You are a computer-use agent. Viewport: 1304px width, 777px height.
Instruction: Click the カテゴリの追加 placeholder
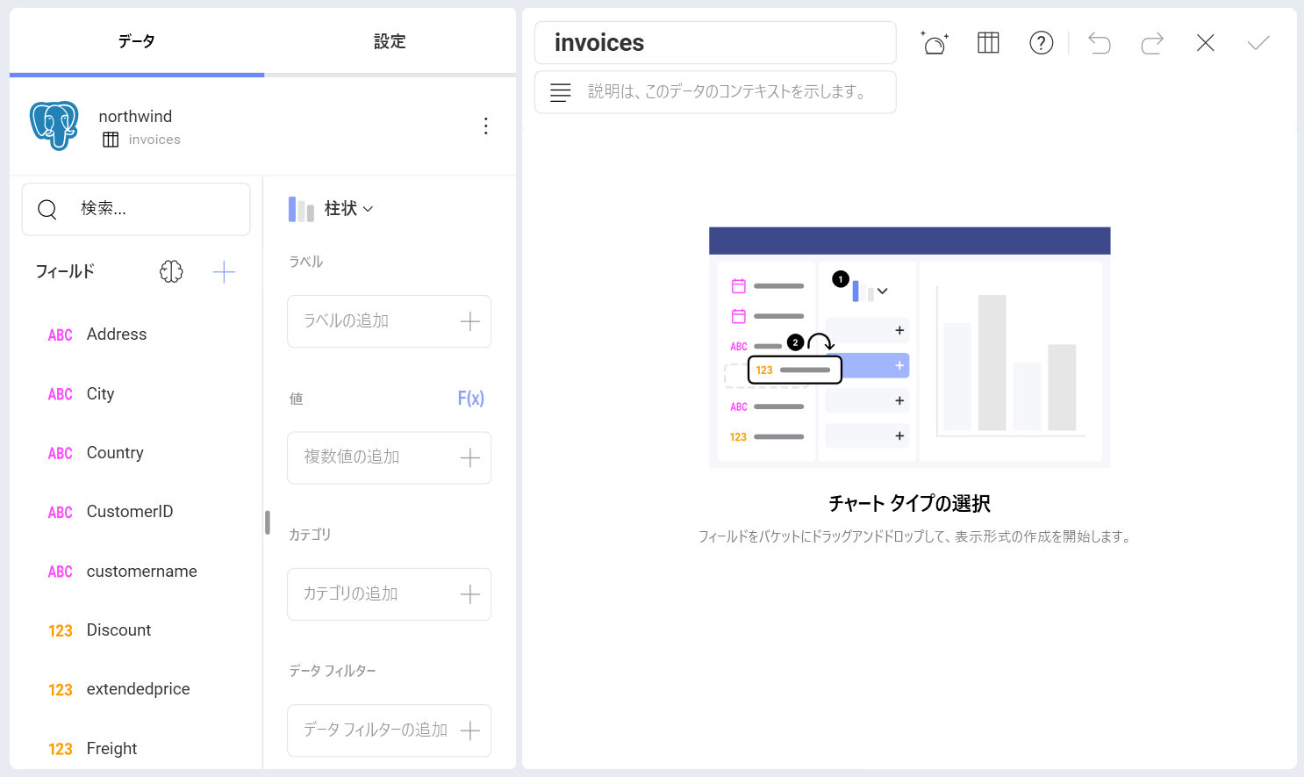coord(350,594)
